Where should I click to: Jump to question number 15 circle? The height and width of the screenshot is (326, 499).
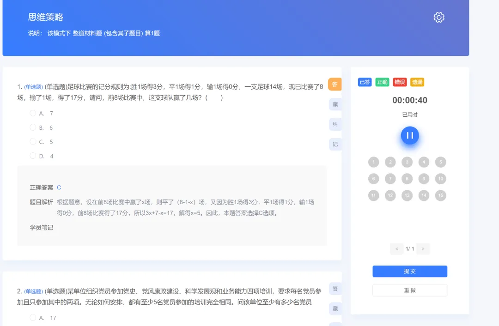coord(441,195)
